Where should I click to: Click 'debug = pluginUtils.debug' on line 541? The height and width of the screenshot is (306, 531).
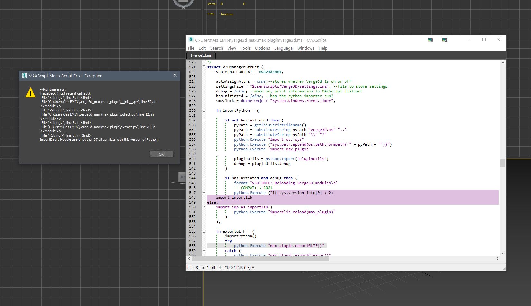pyautogui.click(x=262, y=164)
